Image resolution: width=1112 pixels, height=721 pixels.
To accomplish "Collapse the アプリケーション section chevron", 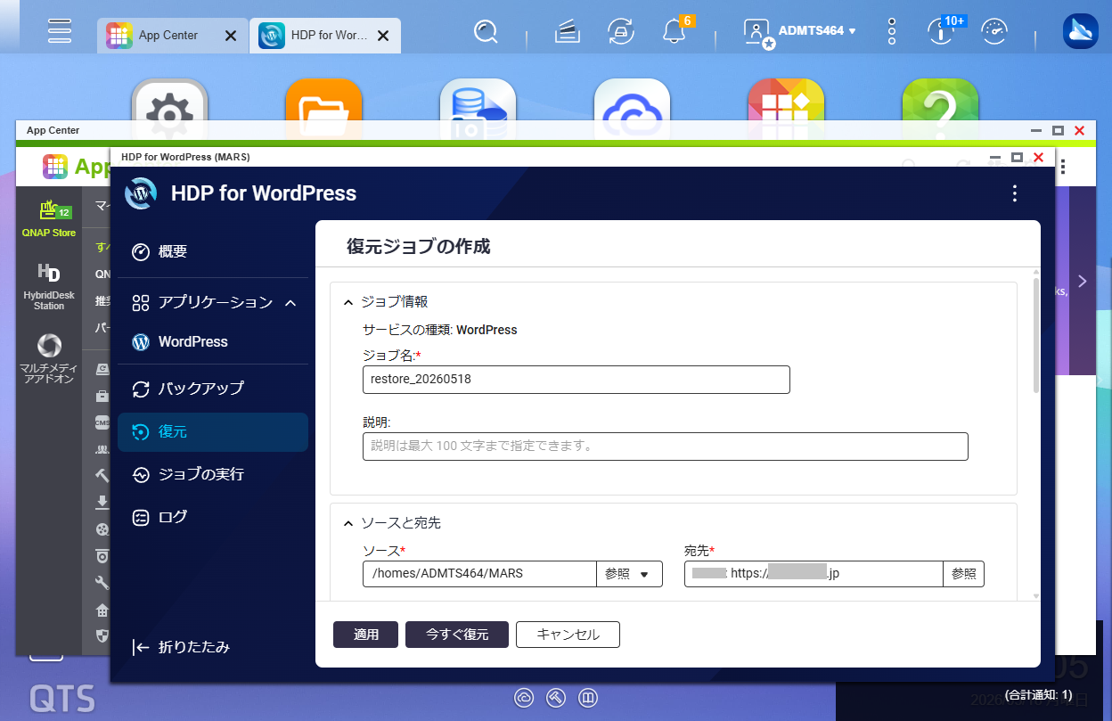I will 290,303.
